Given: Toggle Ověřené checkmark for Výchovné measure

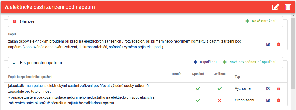Looking at the screenshot, I should (220, 88).
